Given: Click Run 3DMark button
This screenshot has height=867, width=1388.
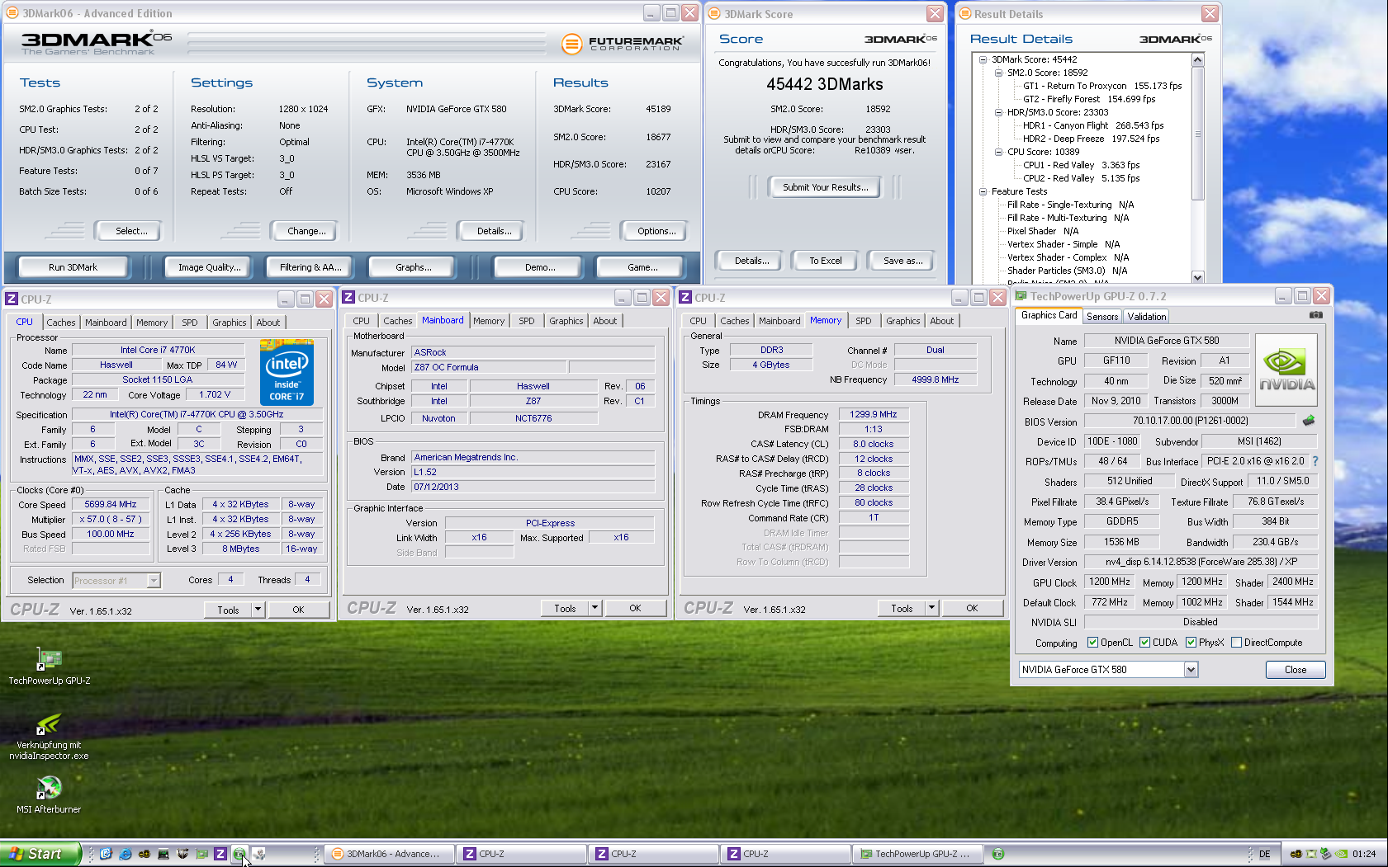Looking at the screenshot, I should [x=73, y=267].
